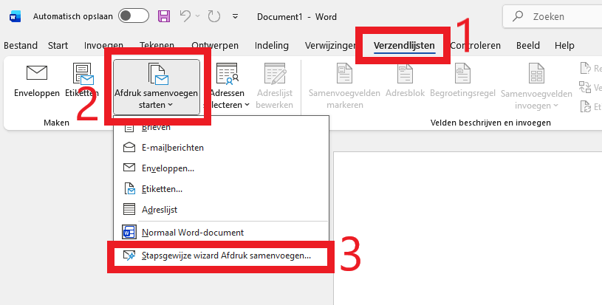This screenshot has width=602, height=305.
Task: Open the Bestand menu
Action: 20,46
